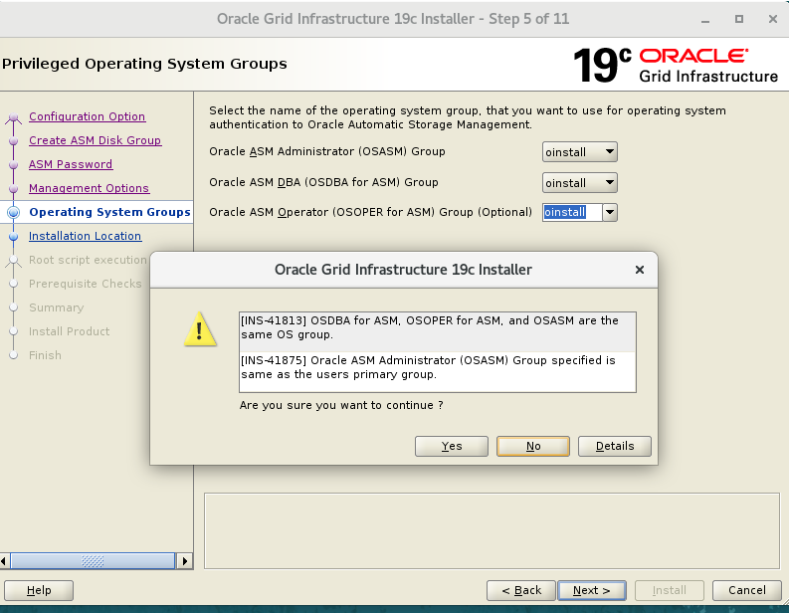Click the OSOPER group text field
Screen dimensions: 789x613
point(572,212)
